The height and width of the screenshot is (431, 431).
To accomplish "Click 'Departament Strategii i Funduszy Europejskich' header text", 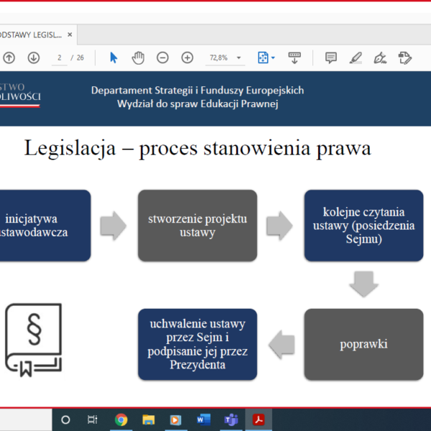I will coord(198,91).
